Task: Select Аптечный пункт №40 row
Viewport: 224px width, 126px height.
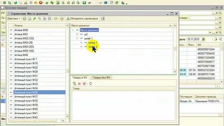Action: click(x=40, y=109)
